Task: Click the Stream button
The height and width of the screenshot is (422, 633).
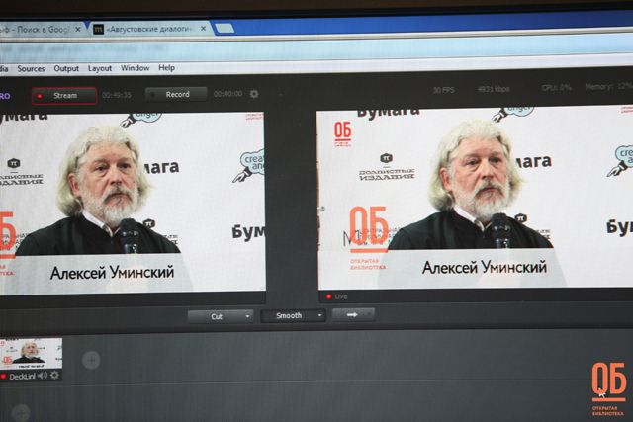Action: pos(63,96)
